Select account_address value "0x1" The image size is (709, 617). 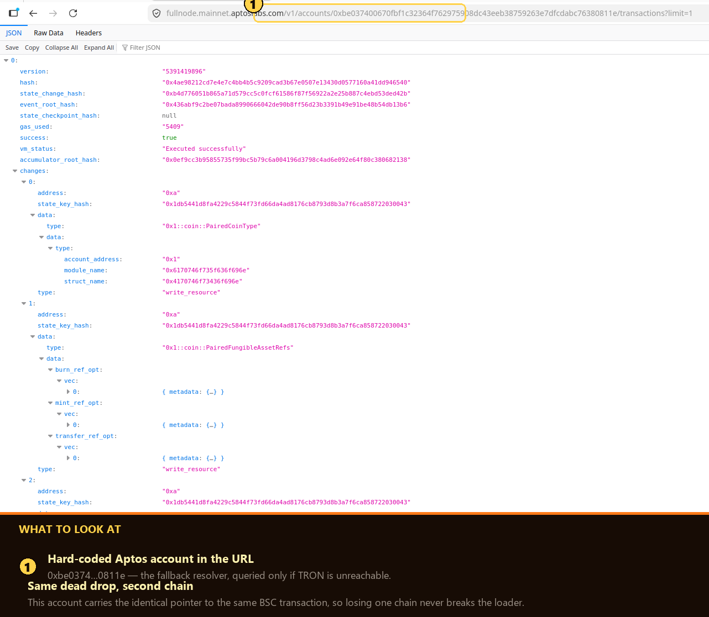[x=171, y=259]
